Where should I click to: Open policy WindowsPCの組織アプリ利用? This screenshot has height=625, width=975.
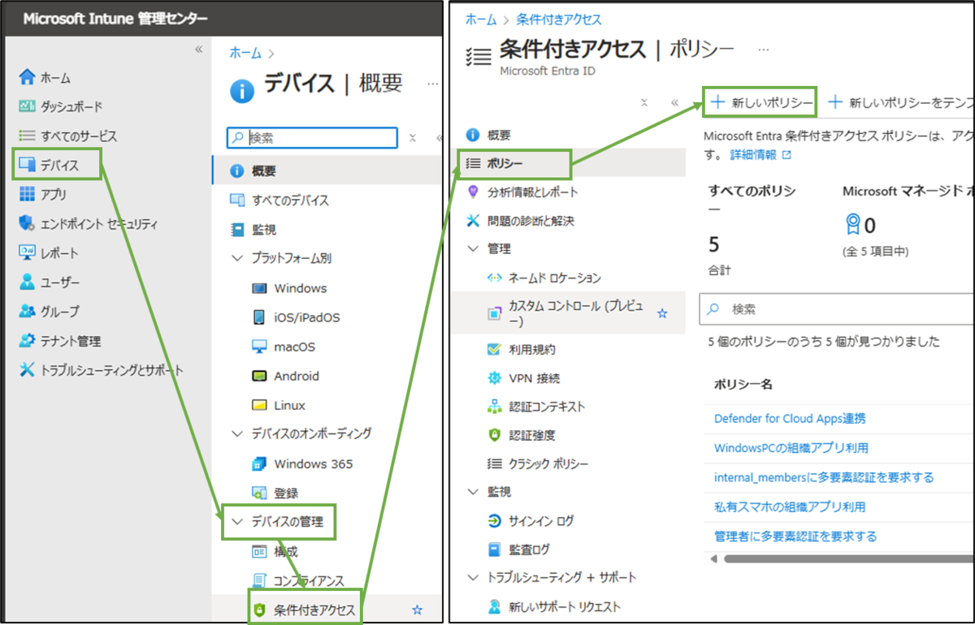(x=791, y=448)
